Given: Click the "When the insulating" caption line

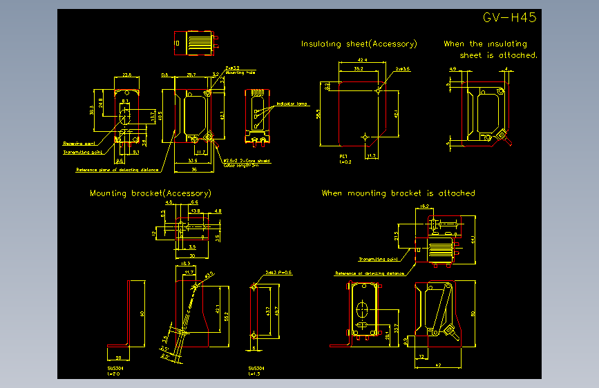Looking at the screenshot, I should tap(485, 44).
